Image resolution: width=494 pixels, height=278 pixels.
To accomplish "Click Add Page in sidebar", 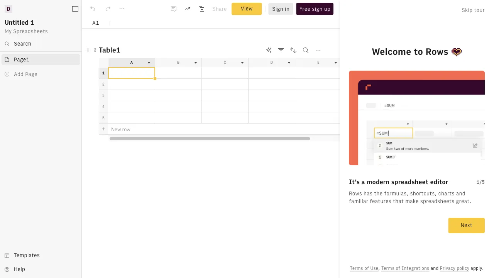I will point(25,74).
